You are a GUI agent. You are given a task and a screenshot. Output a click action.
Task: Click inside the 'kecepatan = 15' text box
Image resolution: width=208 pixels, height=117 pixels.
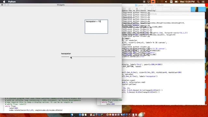pos(96,27)
